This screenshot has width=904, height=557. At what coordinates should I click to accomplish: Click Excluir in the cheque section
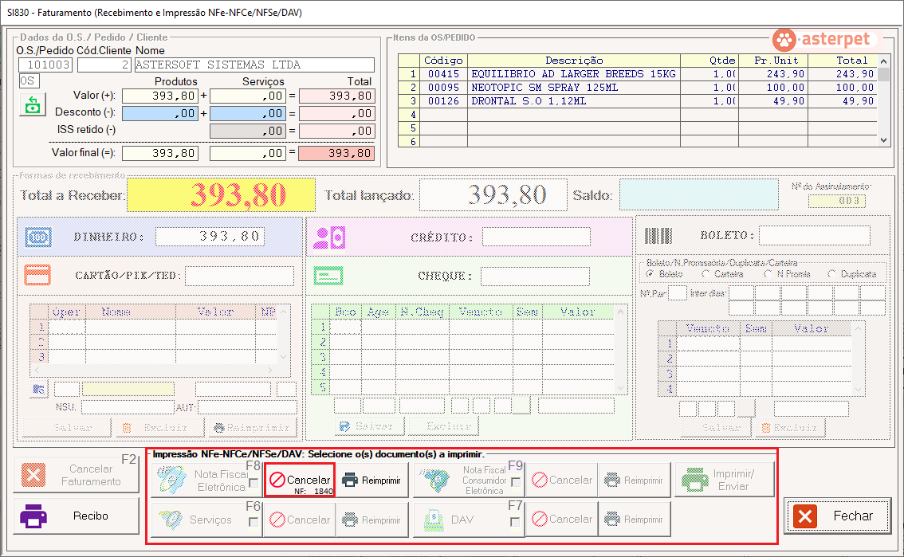point(442,426)
